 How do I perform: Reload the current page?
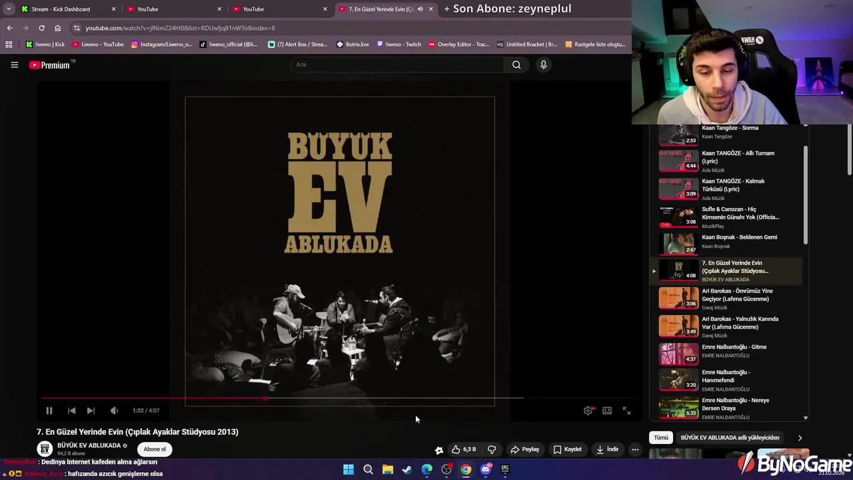tap(41, 28)
